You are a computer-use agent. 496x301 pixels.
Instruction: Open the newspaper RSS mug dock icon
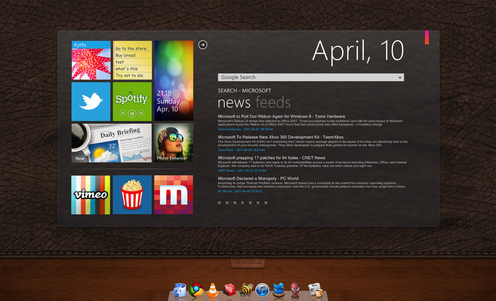315,290
